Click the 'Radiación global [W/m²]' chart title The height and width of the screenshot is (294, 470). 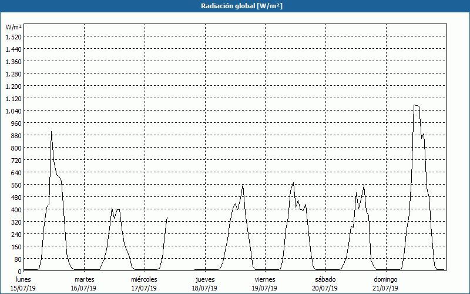241,6
